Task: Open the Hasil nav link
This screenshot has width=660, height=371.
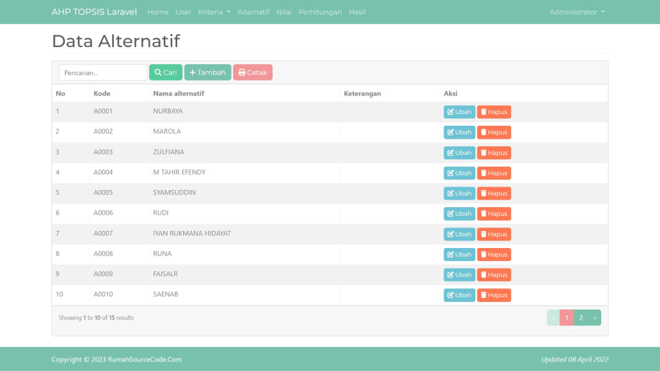Action: pos(357,12)
